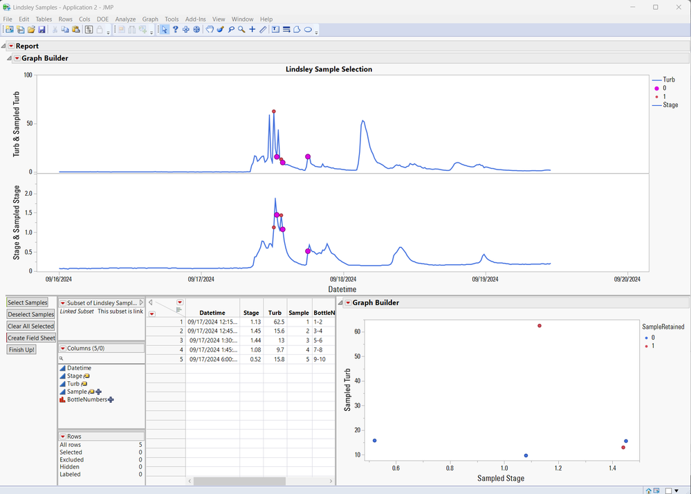Select the Oval shape annotation tool

(x=308, y=30)
